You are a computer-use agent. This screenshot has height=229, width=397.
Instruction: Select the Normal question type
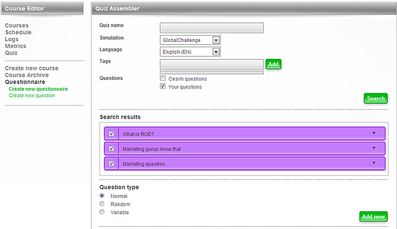coord(102,196)
